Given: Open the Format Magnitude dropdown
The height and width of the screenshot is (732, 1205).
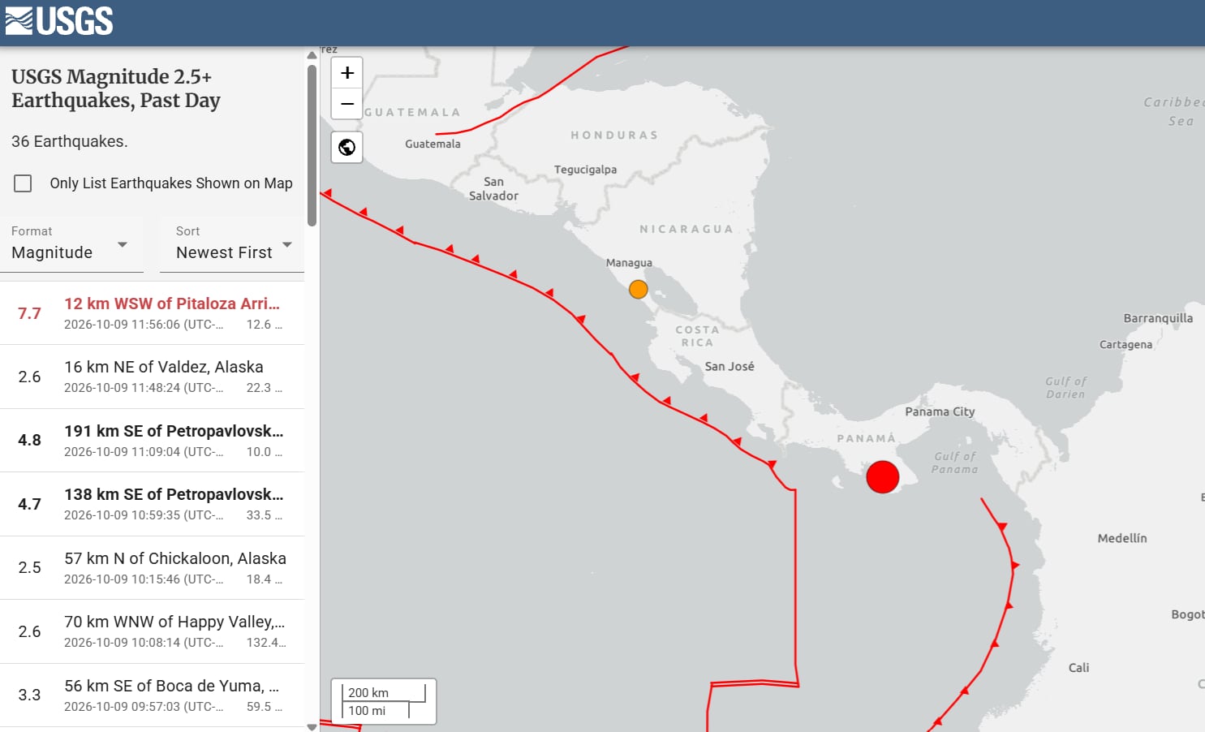Looking at the screenshot, I should pos(71,243).
